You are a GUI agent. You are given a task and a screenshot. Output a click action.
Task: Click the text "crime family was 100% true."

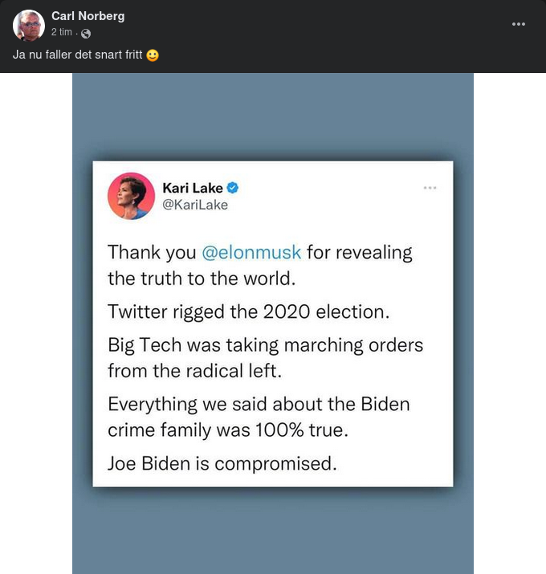coord(228,429)
